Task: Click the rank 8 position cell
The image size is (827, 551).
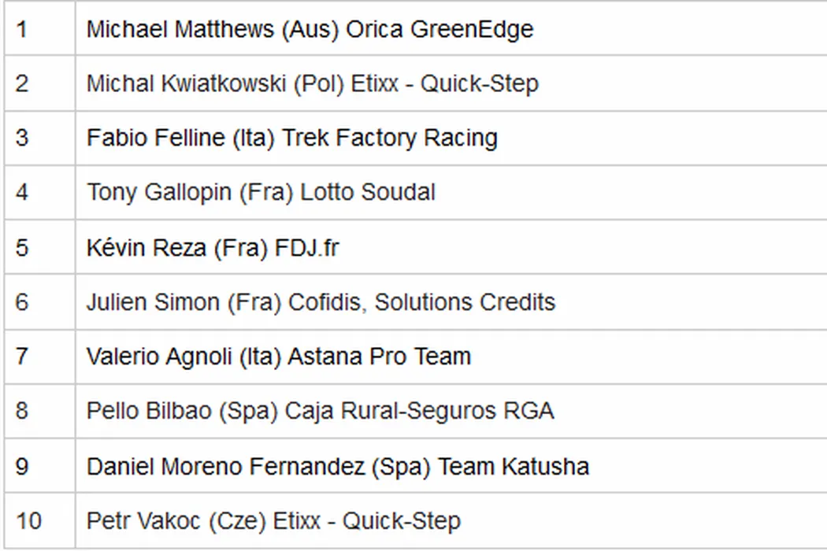Action: click(x=22, y=411)
